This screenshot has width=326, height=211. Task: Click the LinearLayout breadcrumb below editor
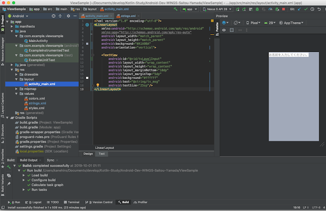[x=105, y=148]
